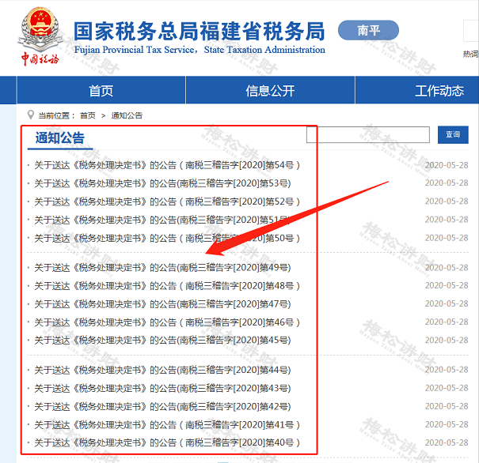Open announcement 南税三稽告字[2020]第47号
Viewport: 479px width, 463px height.
pos(162,304)
